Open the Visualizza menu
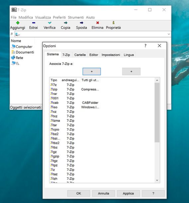This screenshot has height=203, width=189. (x=43, y=17)
